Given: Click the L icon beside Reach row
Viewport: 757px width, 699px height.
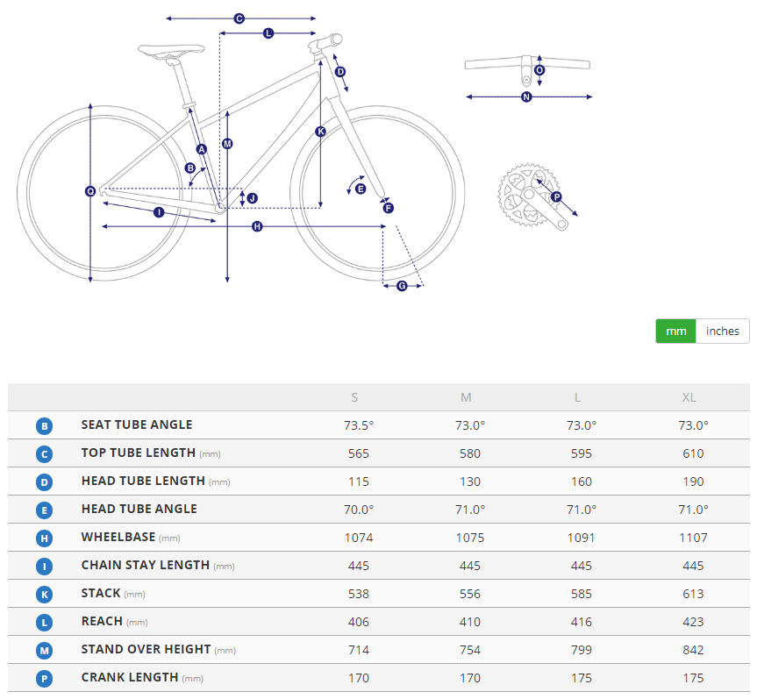Looking at the screenshot, I should (x=45, y=622).
